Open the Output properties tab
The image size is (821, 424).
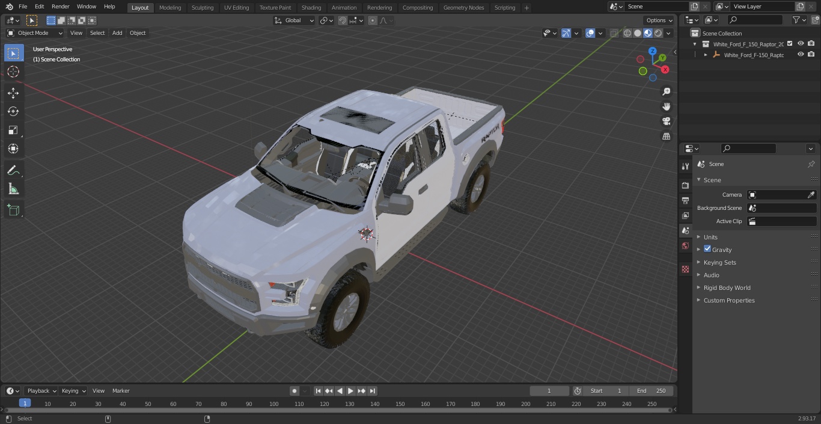coord(685,200)
